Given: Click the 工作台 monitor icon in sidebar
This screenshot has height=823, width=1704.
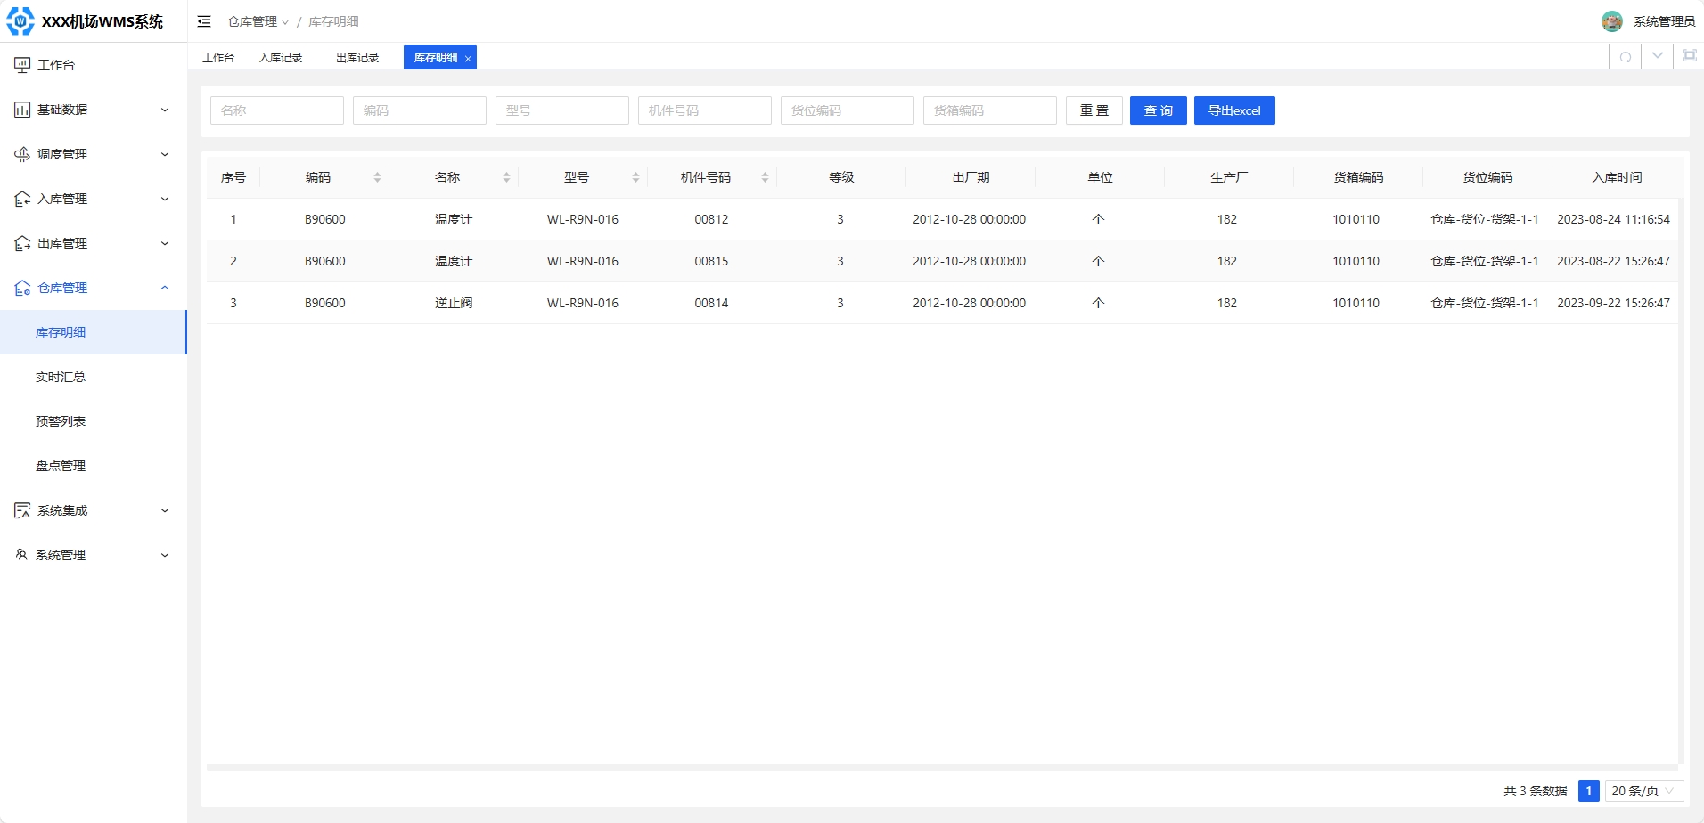Looking at the screenshot, I should [x=22, y=65].
